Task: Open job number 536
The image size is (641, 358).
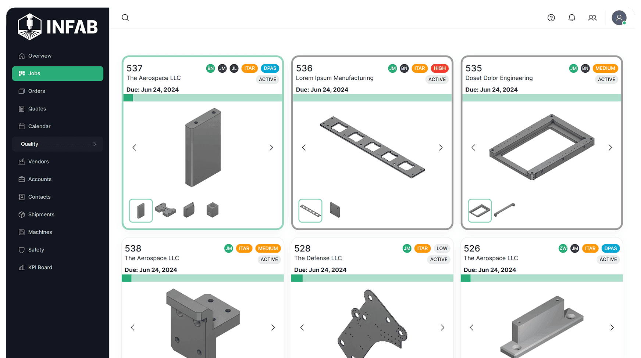Action: tap(304, 68)
